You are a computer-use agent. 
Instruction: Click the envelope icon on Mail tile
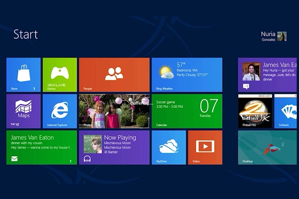pos(14,158)
